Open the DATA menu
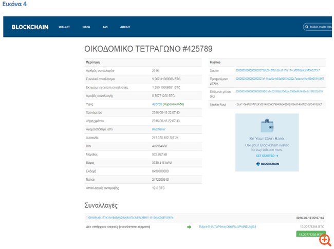Viewport: 334px width, 249px height. (x=86, y=27)
